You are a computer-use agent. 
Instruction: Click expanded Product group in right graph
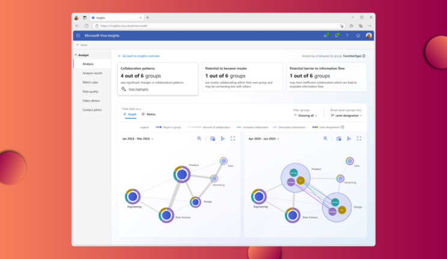coord(296,178)
